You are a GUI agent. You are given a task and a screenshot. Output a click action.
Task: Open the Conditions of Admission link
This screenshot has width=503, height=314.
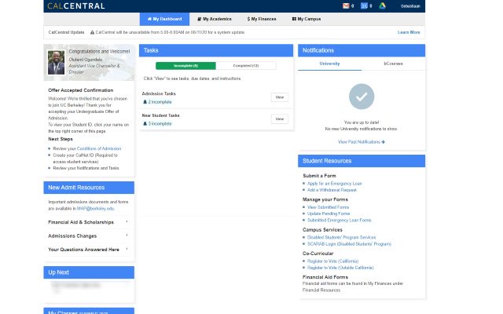tap(99, 148)
